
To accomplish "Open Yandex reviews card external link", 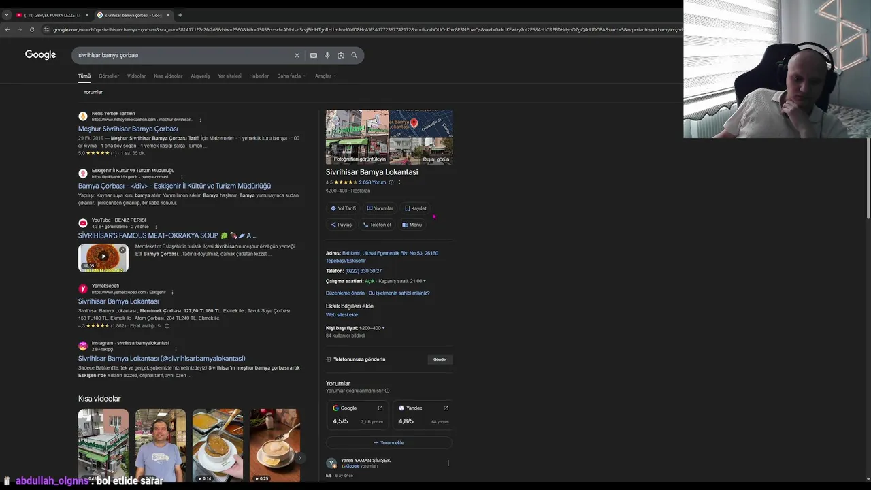I will [446, 408].
